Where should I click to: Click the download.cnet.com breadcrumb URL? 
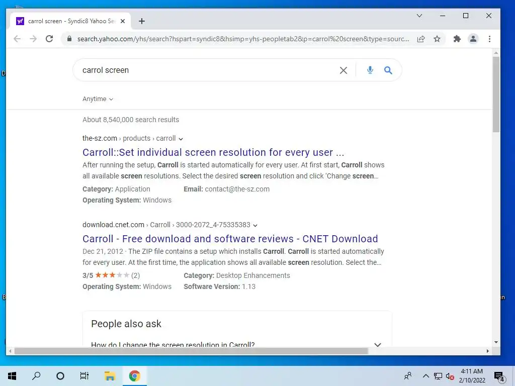tap(166, 225)
